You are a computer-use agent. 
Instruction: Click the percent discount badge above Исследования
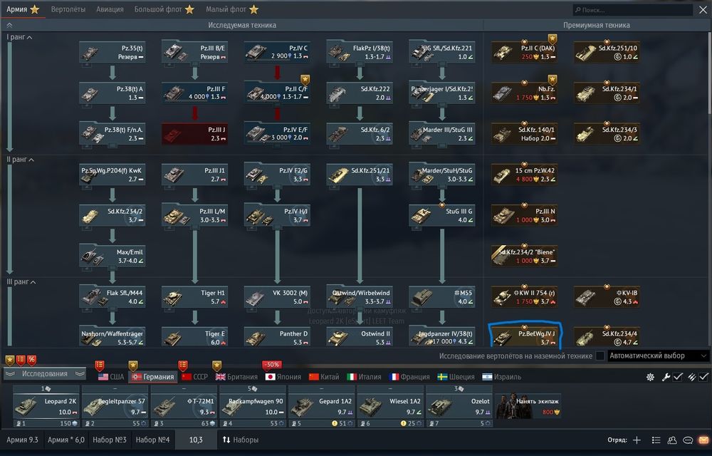(x=31, y=361)
